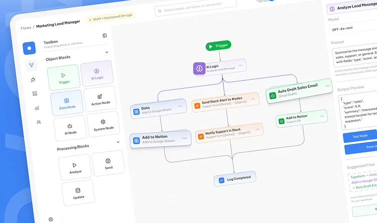
Task: Collapse the Processing Blocks section
Action: tap(118, 142)
